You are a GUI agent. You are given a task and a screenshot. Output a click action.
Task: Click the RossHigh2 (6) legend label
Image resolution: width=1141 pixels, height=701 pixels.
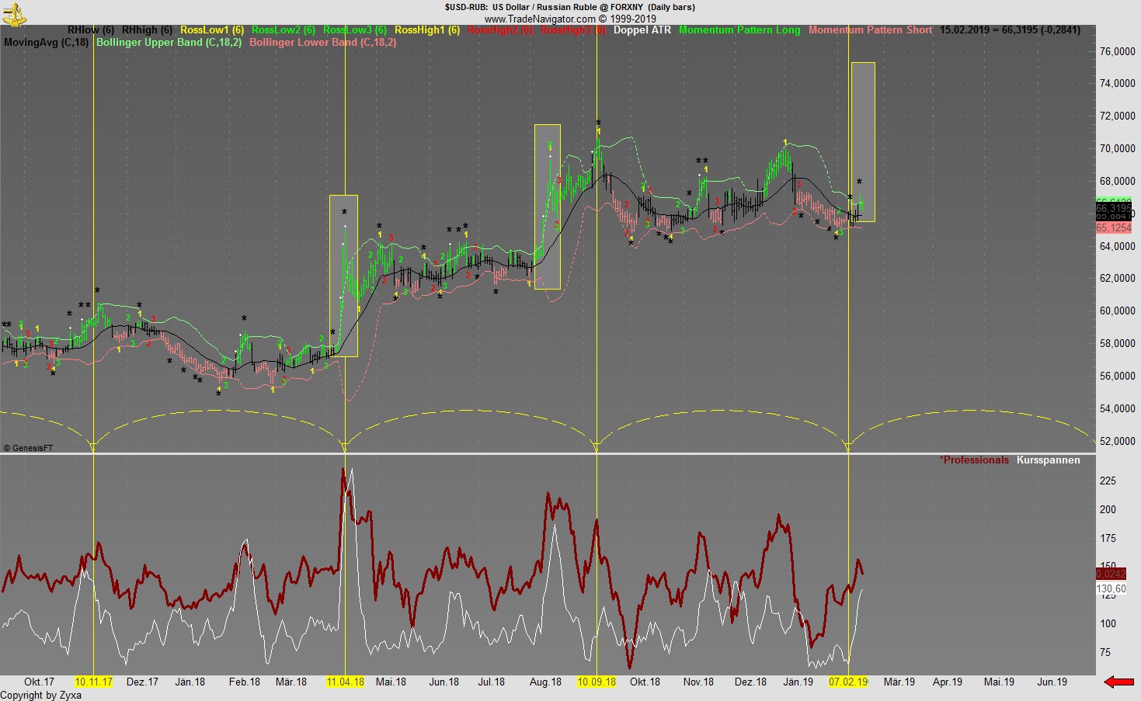[500, 30]
